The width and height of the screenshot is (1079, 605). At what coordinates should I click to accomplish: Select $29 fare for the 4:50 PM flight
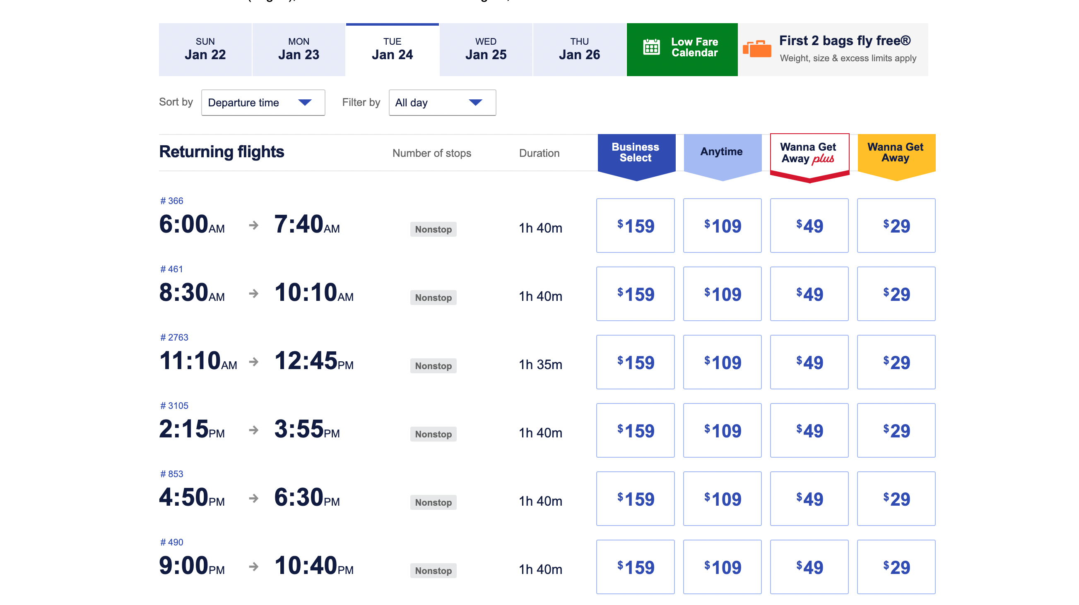coord(896,499)
